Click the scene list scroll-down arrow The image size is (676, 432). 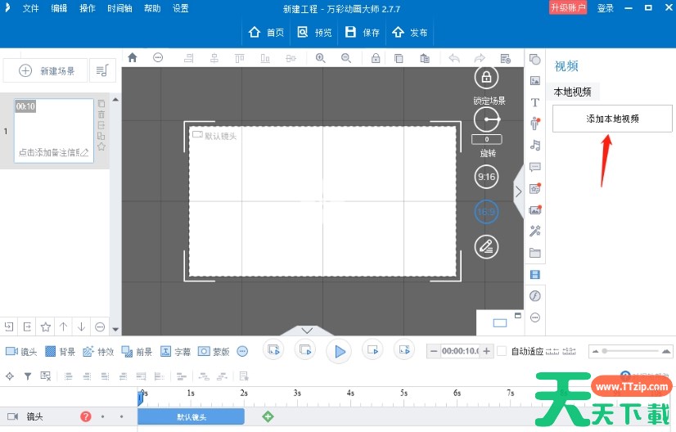pyautogui.click(x=115, y=330)
